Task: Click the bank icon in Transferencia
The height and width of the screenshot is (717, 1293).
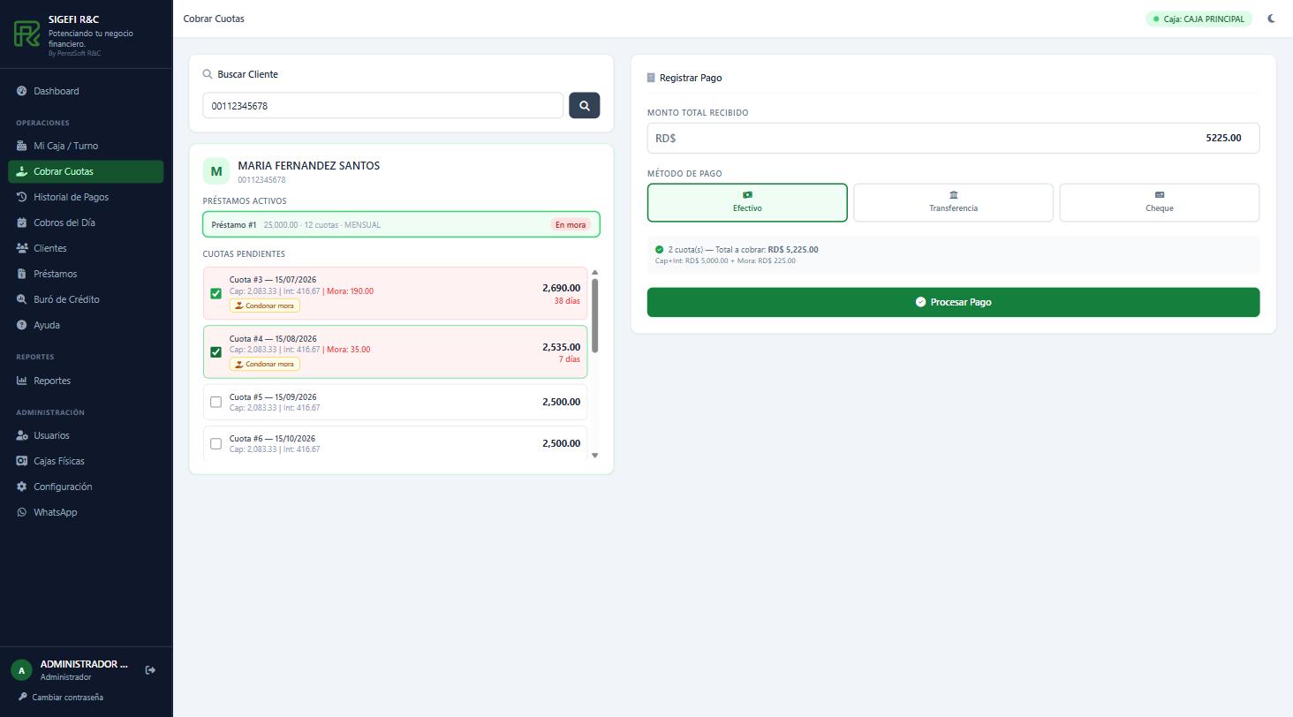Action: coord(953,194)
